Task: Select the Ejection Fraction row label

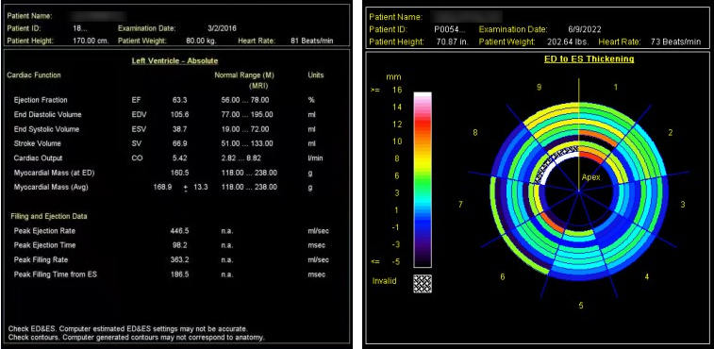Action: pyautogui.click(x=41, y=100)
